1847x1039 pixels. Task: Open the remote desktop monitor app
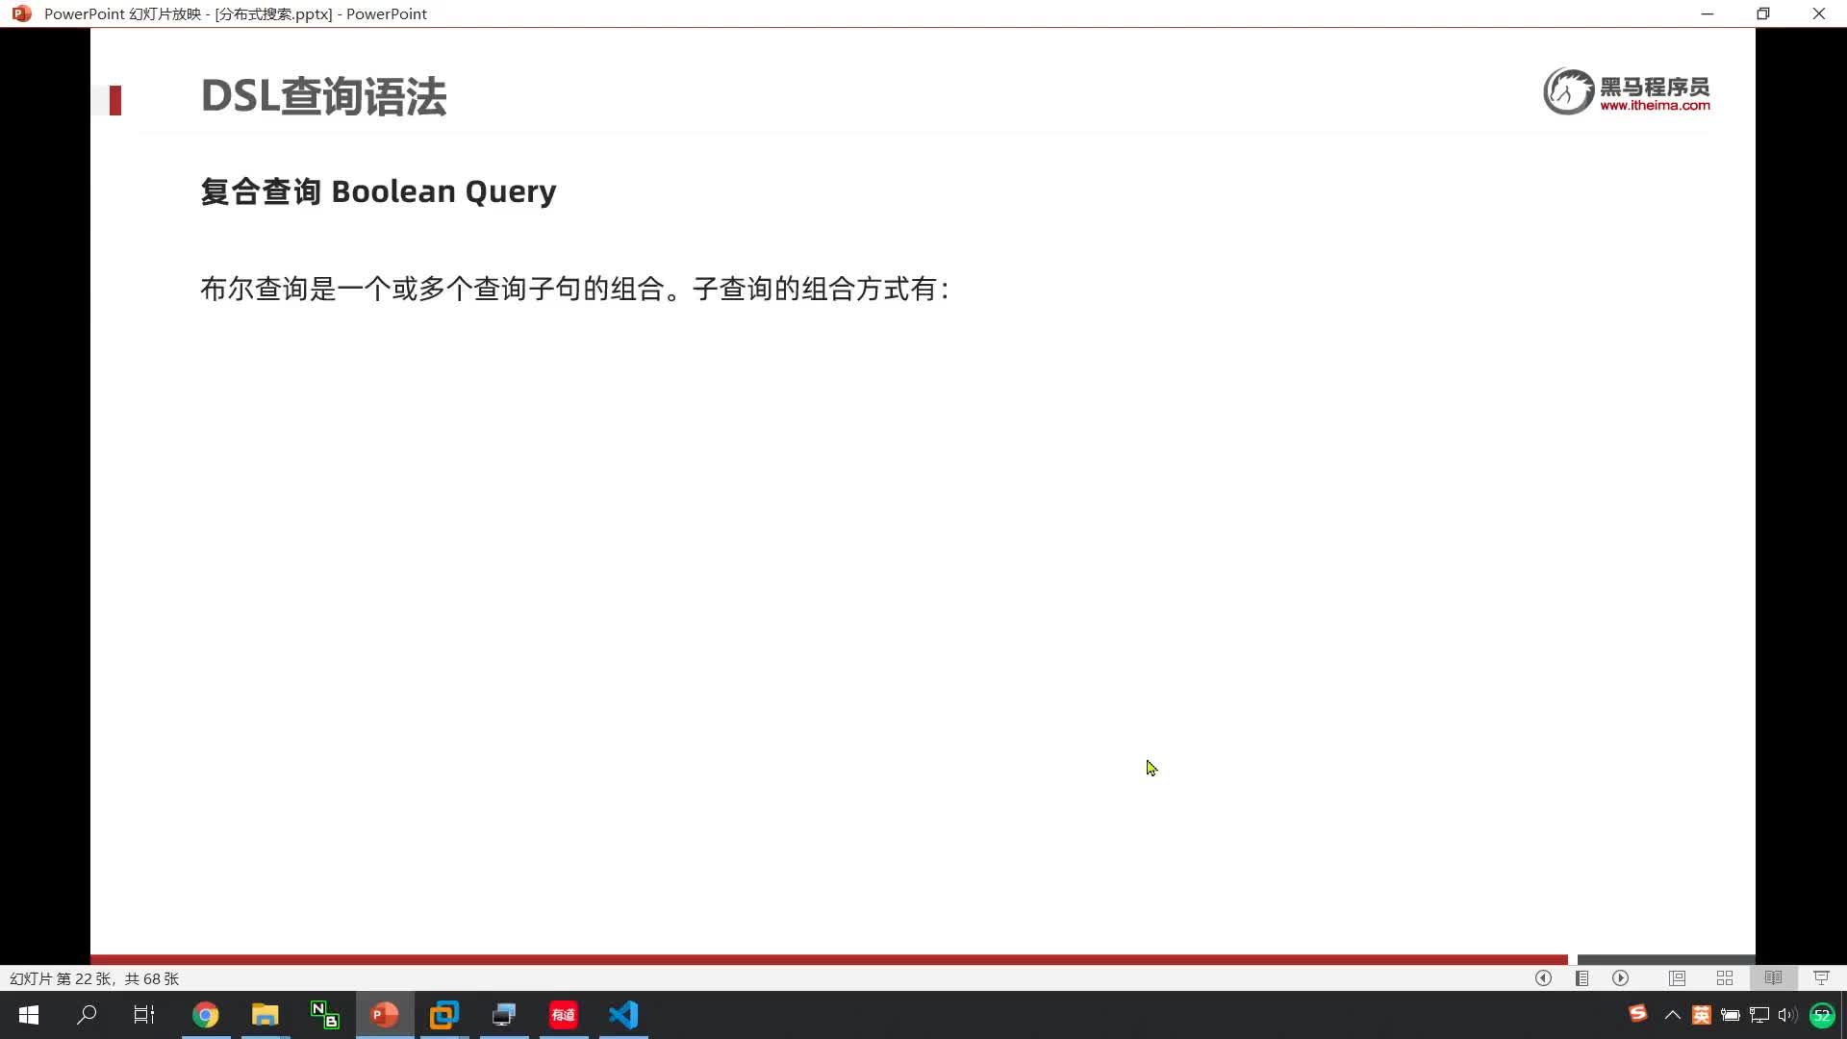[504, 1015]
